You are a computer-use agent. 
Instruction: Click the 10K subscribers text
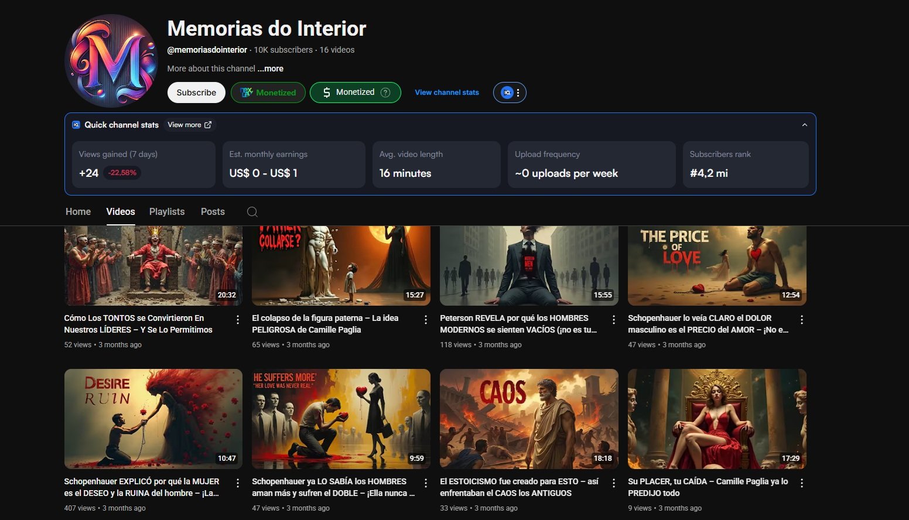coord(283,50)
